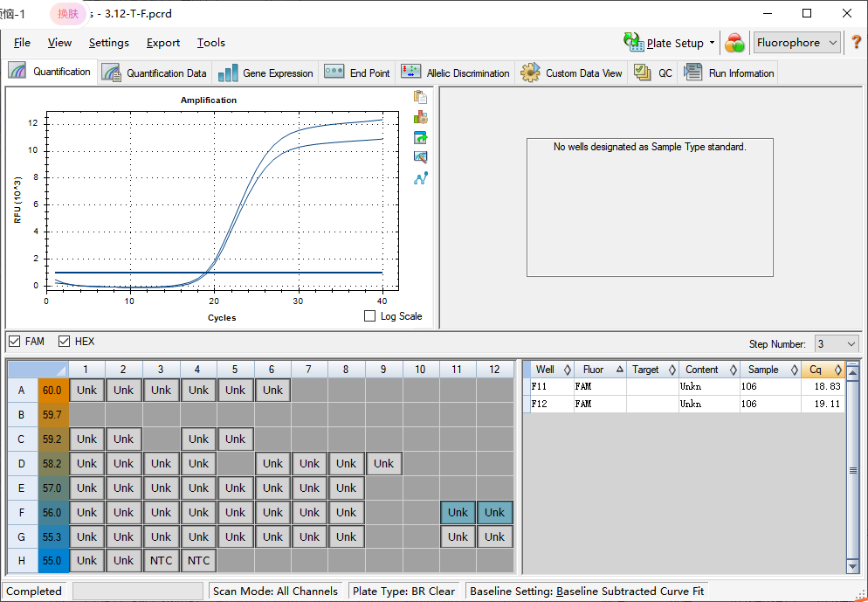
Task: Open the File menu
Action: 22,43
